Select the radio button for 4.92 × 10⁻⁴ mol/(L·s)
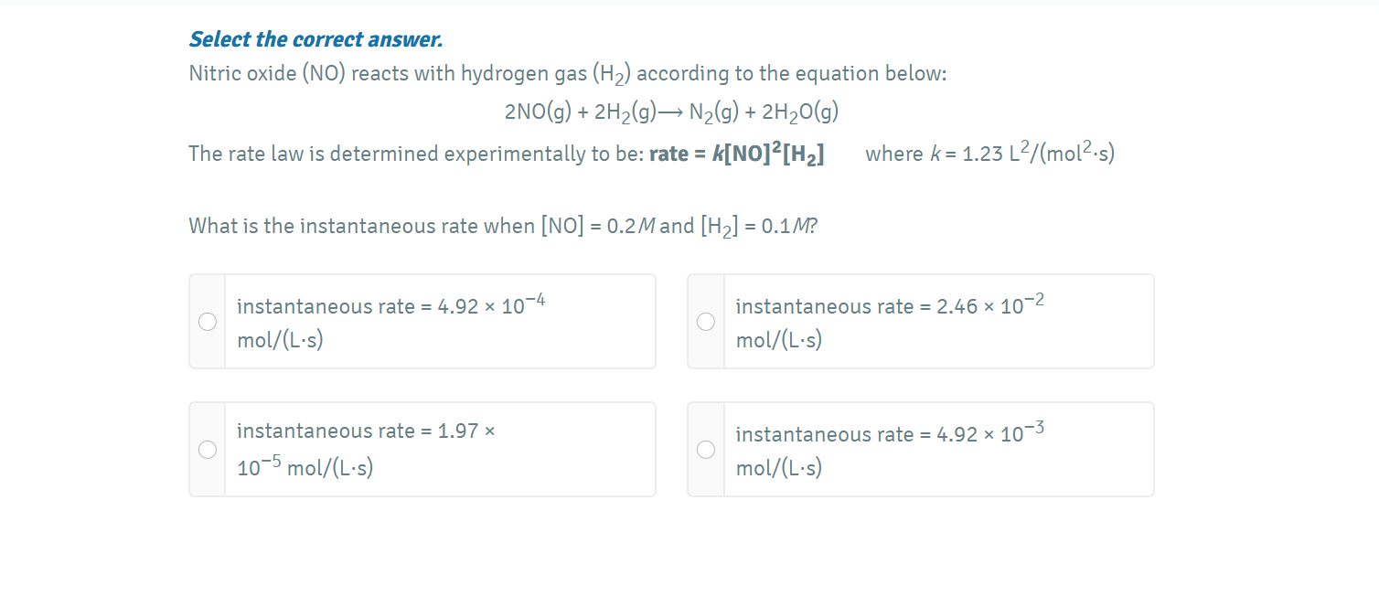The height and width of the screenshot is (596, 1379). 207,321
